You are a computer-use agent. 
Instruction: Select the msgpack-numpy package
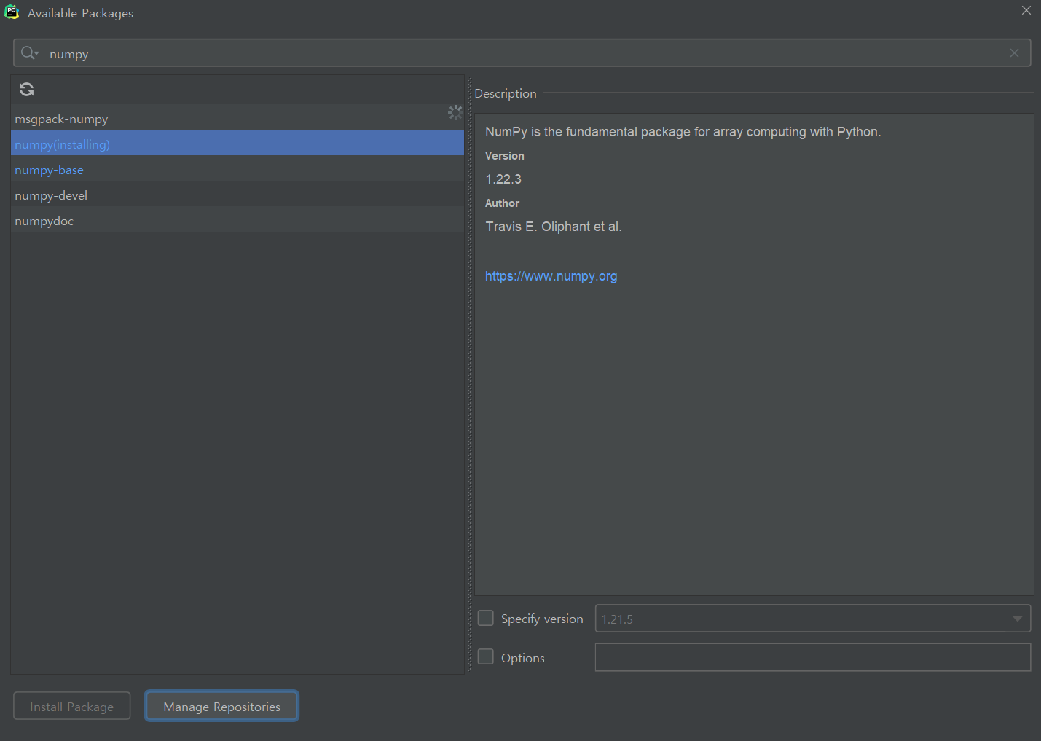tap(237, 119)
